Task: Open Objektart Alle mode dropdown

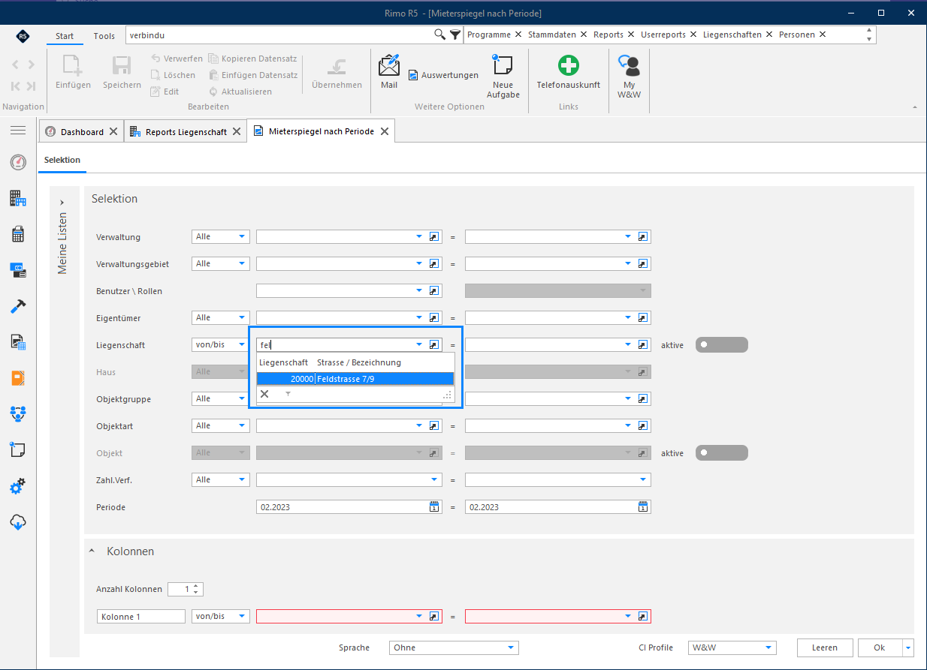Action: [220, 426]
